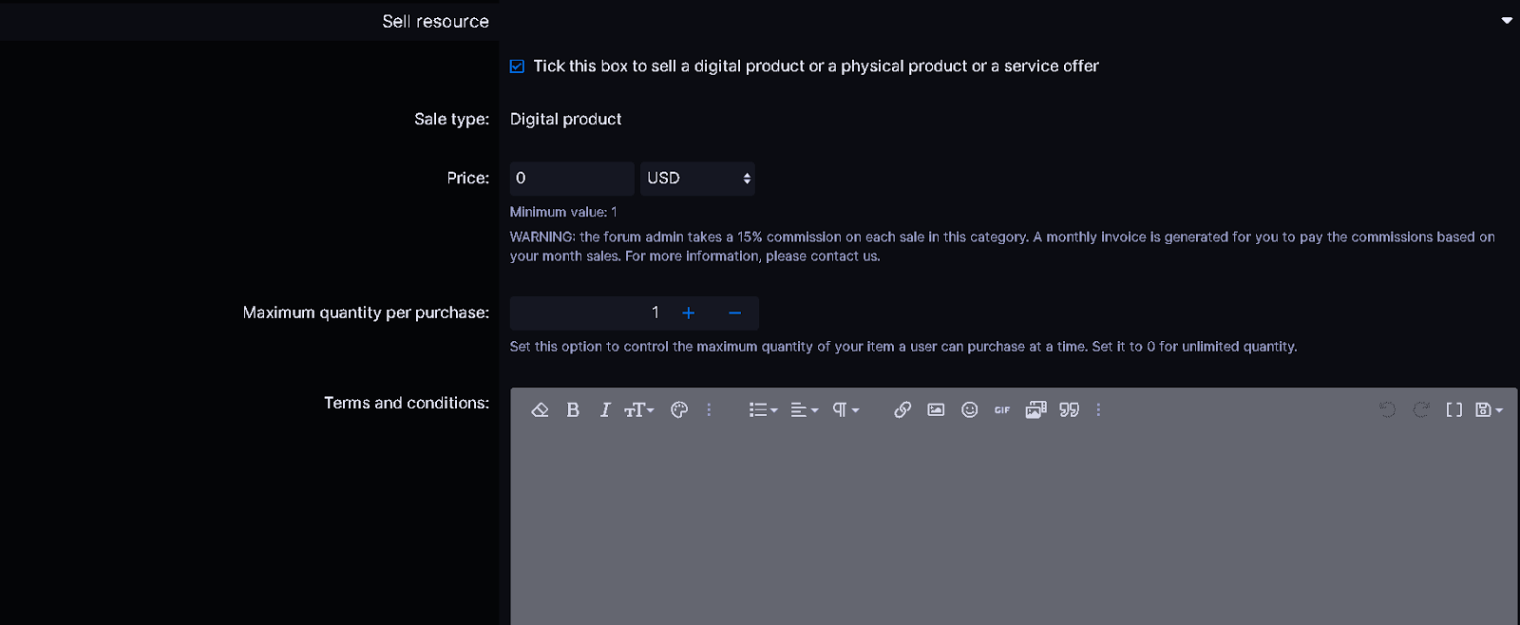Expand the list options dropdown
The image size is (1520, 625).
(x=763, y=410)
